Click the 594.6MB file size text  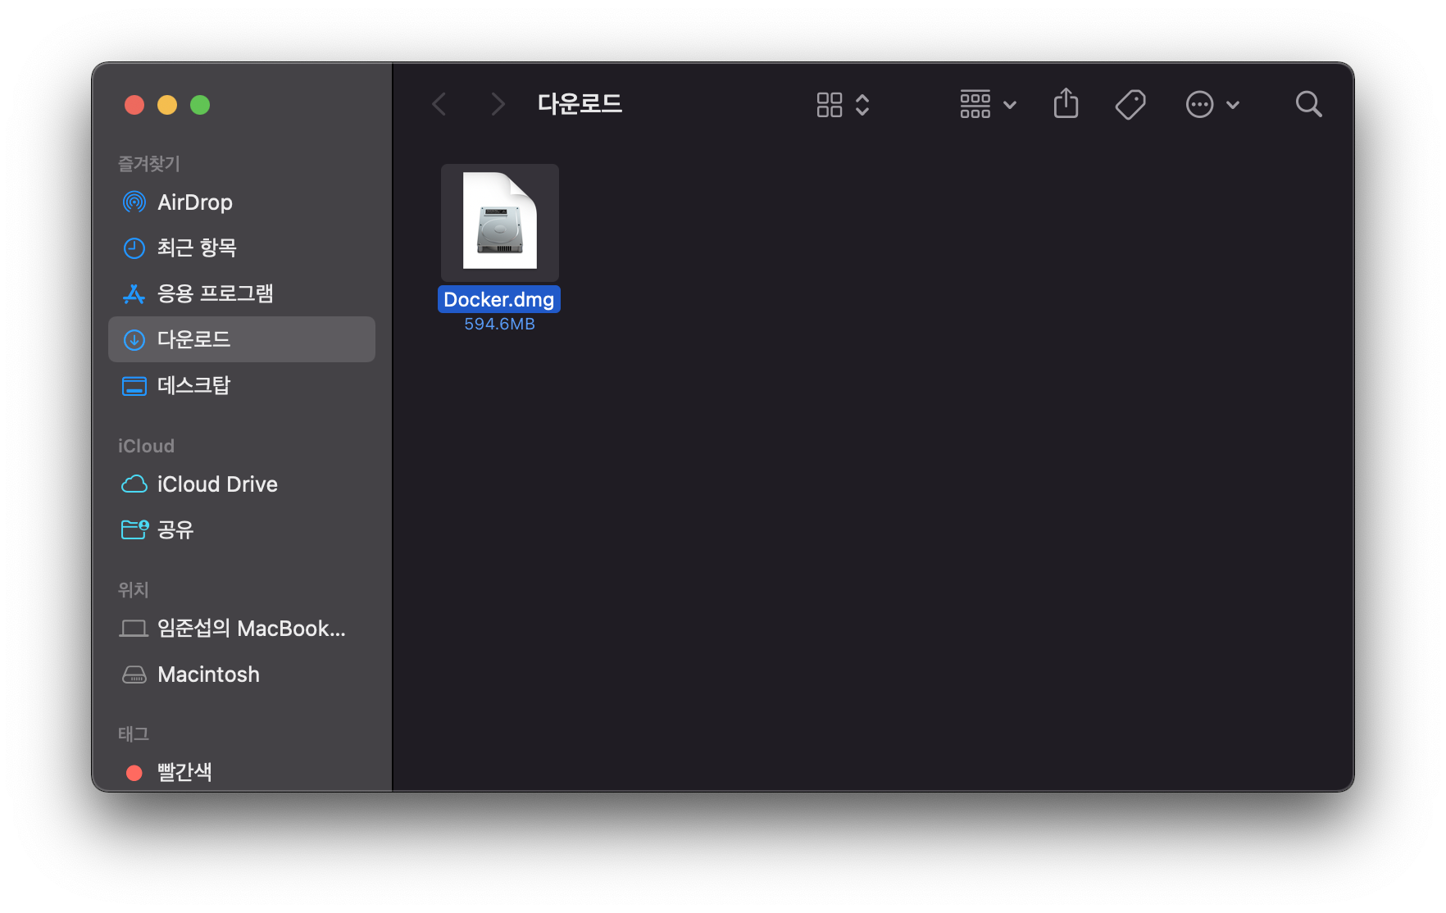click(499, 324)
